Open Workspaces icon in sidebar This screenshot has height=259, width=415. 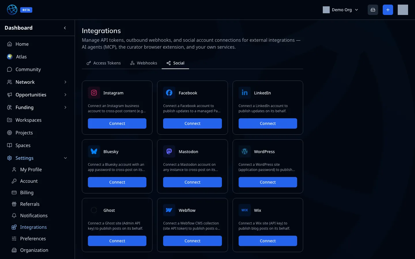click(x=10, y=120)
